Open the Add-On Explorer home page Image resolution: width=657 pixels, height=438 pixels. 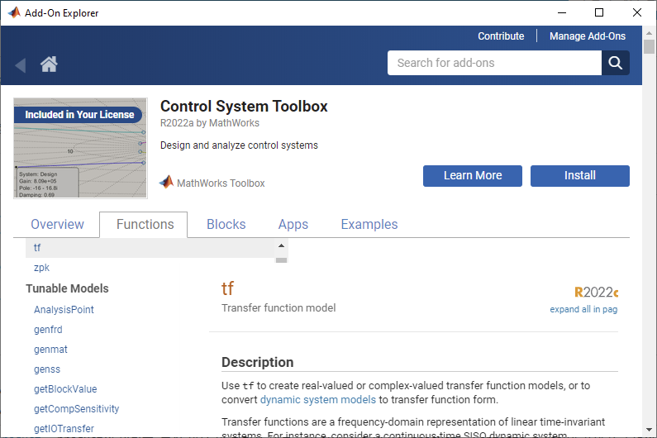click(x=49, y=64)
